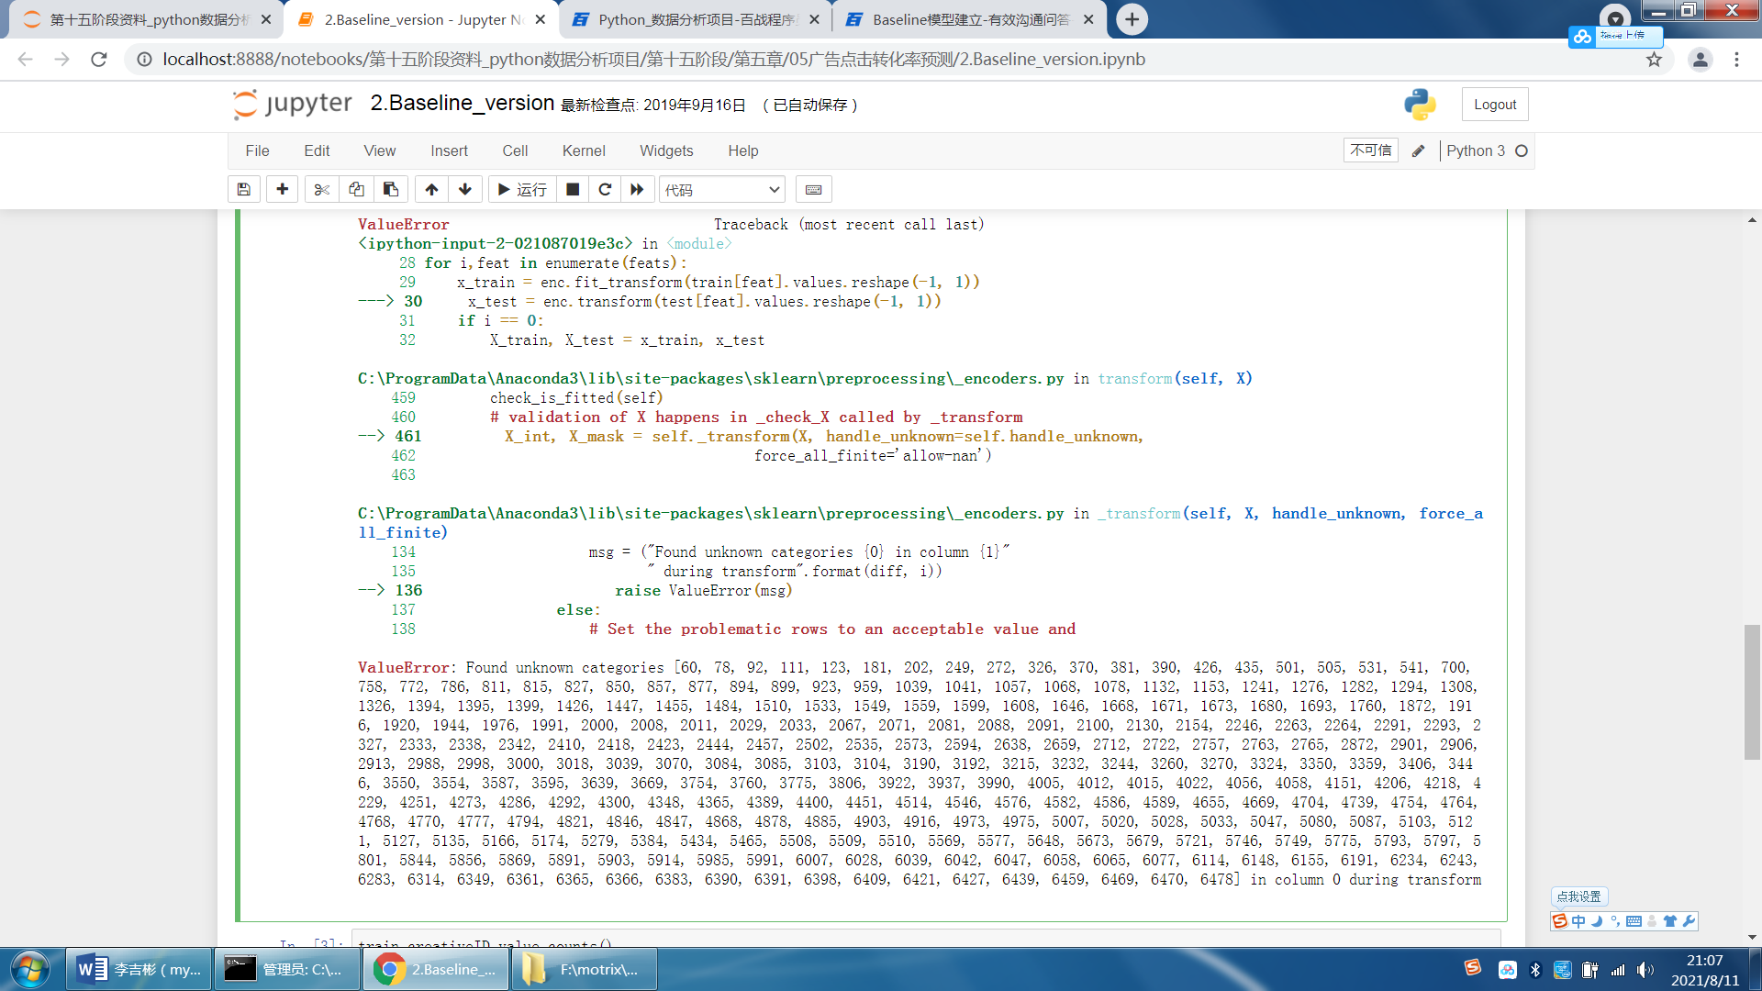The image size is (1762, 991).
Task: Click the Python logo icon
Action: pos(1420,105)
